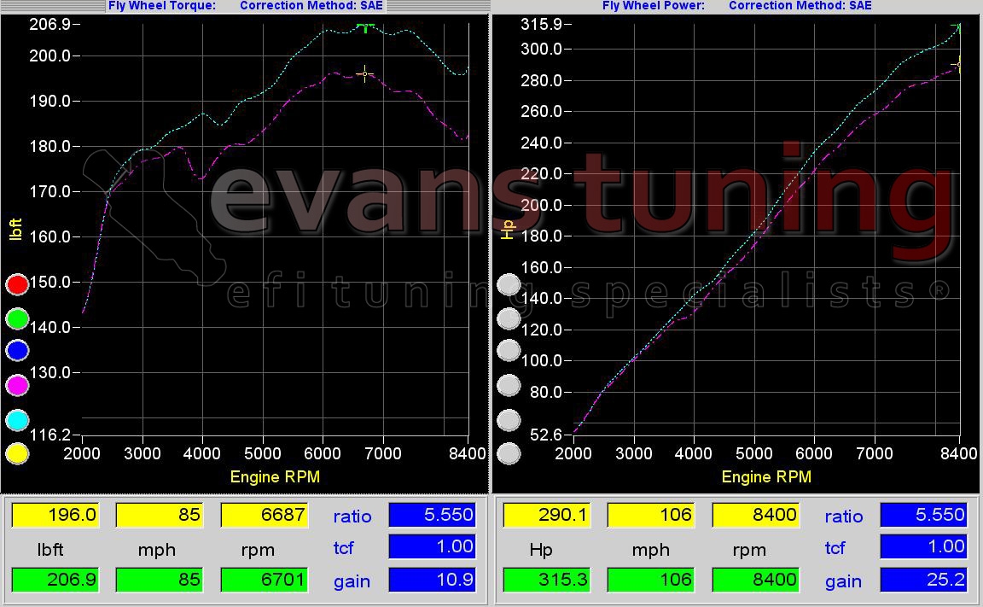Click the 52.6 power axis minimum
The width and height of the screenshot is (983, 607).
(x=546, y=435)
